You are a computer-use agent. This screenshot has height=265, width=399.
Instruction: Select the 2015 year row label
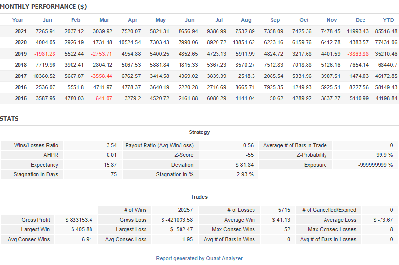(20, 98)
